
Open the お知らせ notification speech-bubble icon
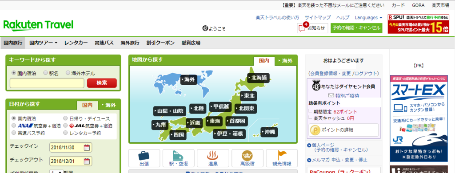coord(302,28)
